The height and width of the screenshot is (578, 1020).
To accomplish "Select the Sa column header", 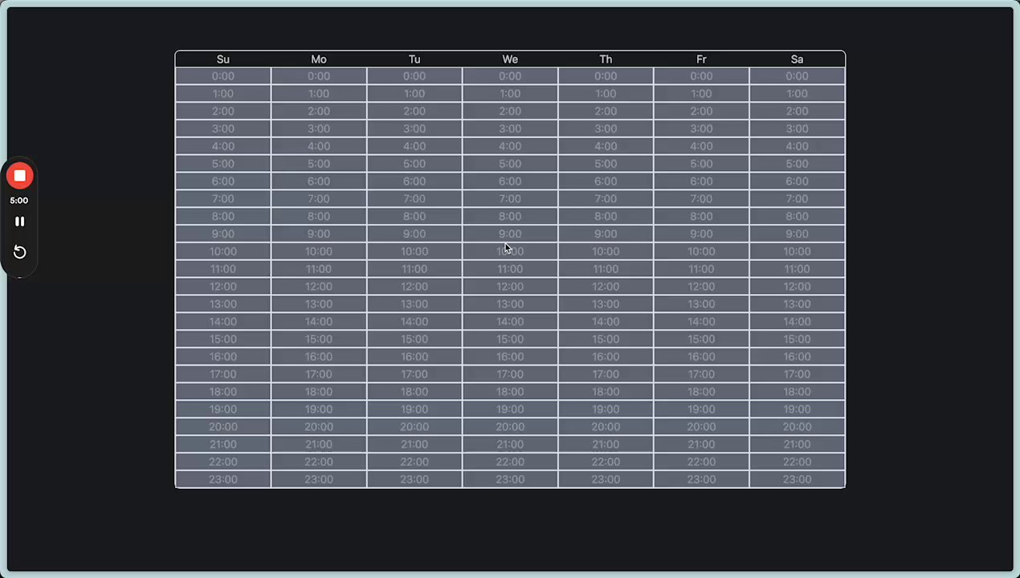I will [797, 59].
